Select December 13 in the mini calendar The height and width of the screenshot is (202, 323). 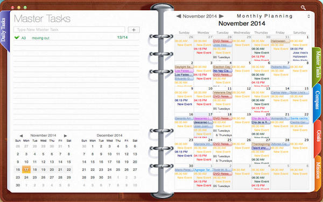coord(135,154)
